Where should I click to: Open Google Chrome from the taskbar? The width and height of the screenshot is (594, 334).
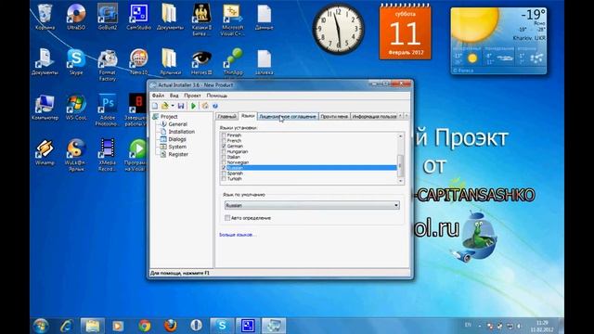click(x=145, y=326)
